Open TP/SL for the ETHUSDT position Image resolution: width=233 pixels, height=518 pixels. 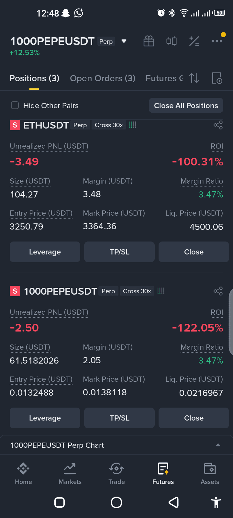pyautogui.click(x=119, y=252)
